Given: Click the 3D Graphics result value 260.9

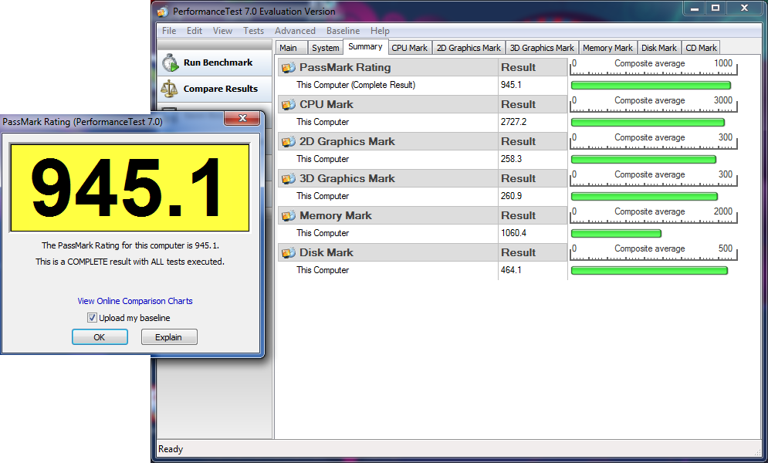Looking at the screenshot, I should 511,196.
